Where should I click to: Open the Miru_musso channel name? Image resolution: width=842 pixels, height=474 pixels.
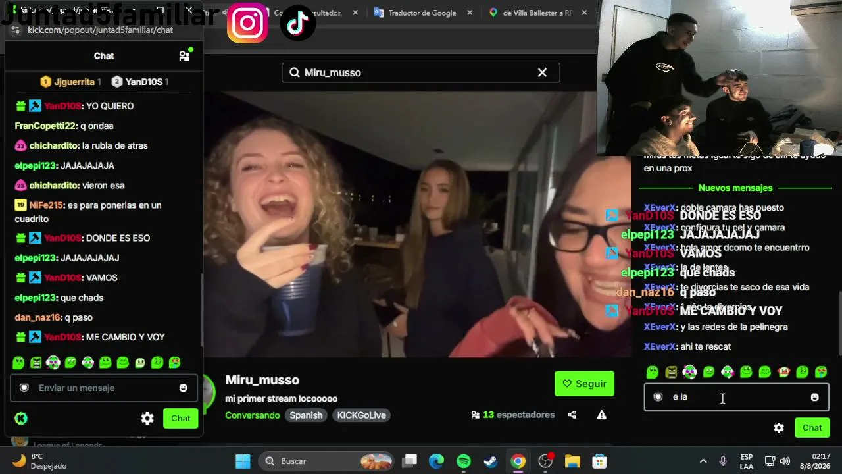(x=262, y=380)
